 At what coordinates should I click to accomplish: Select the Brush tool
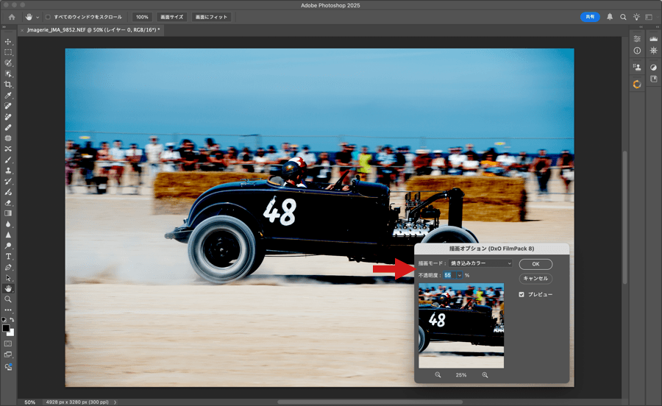(8, 160)
